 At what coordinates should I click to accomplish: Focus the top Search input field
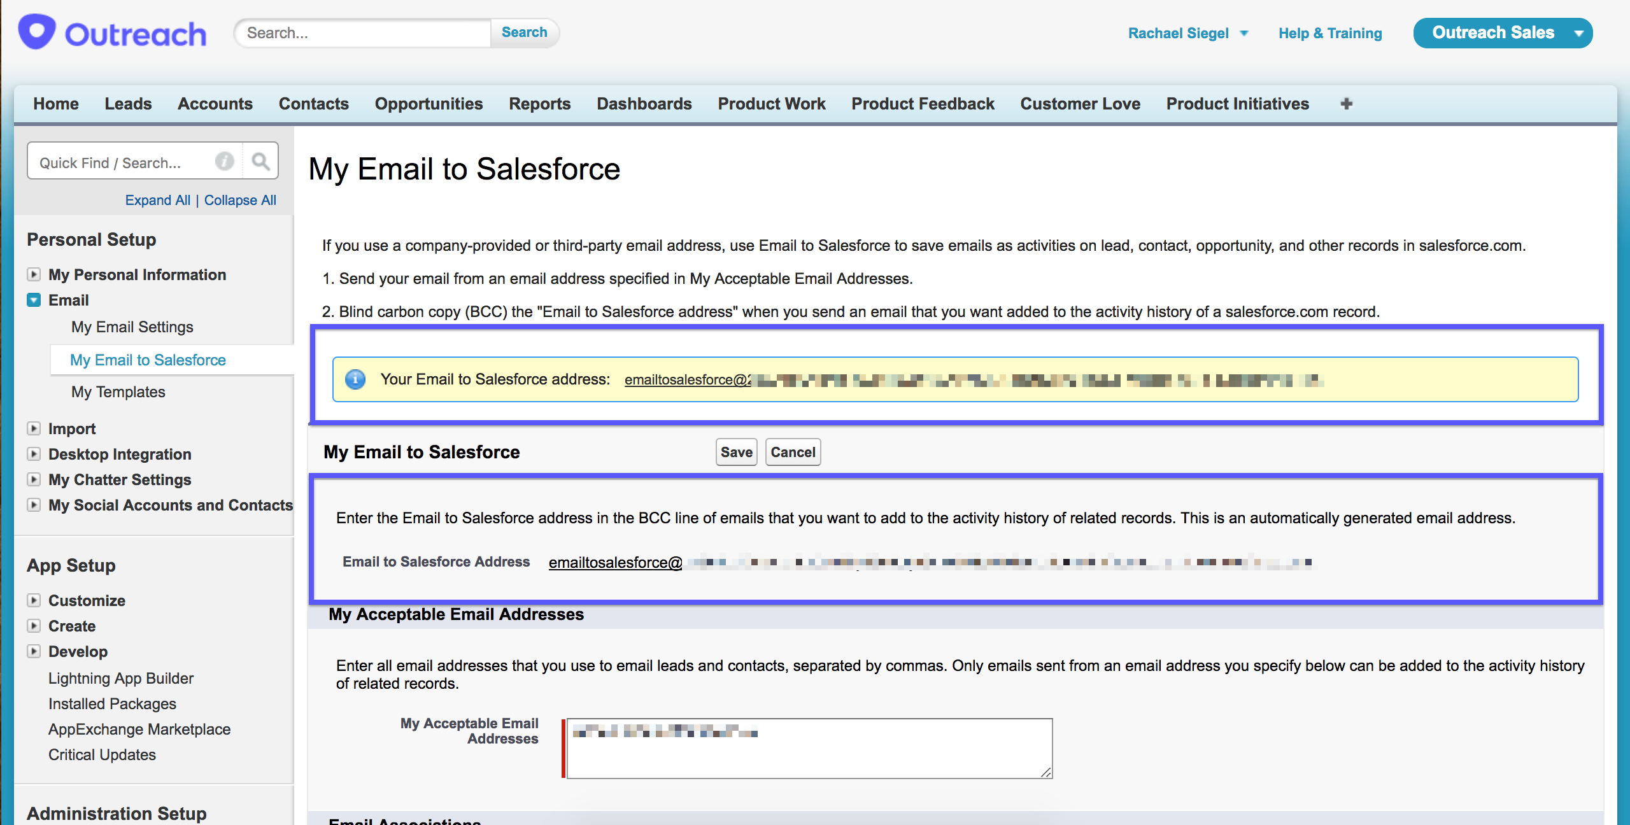[363, 32]
